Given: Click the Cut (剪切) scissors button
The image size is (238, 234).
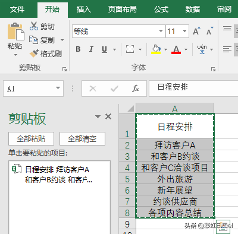Looking at the screenshot, I should (x=42, y=26).
